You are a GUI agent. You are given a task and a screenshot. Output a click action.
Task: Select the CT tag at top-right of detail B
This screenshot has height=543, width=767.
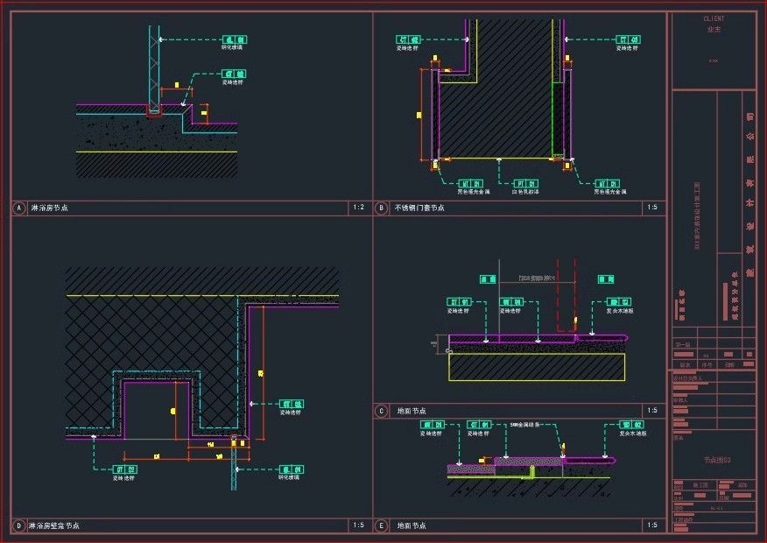pyautogui.click(x=628, y=39)
